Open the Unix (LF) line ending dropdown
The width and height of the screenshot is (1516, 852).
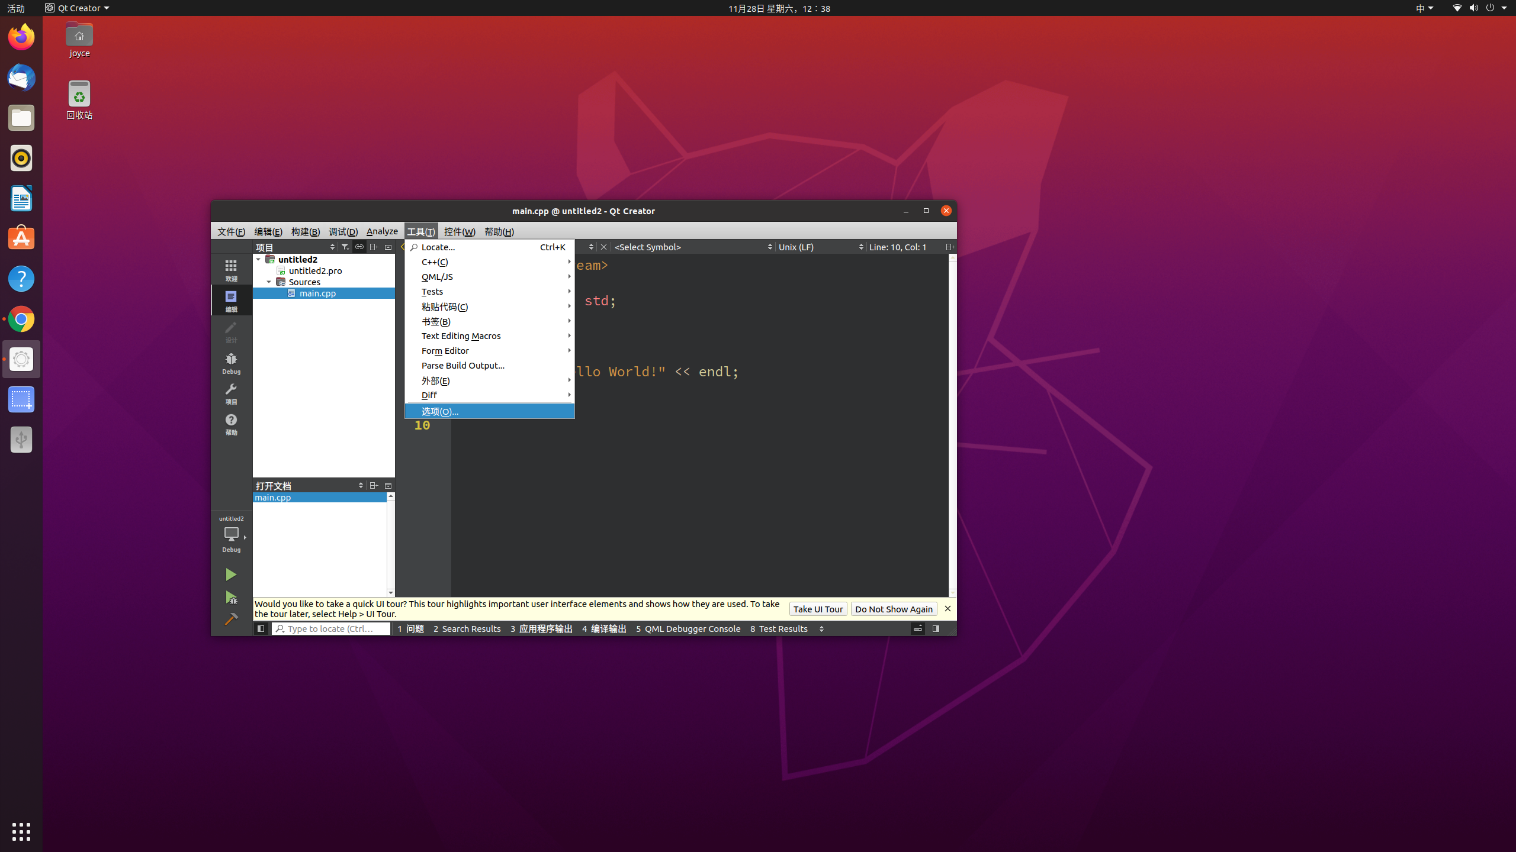pyautogui.click(x=821, y=247)
